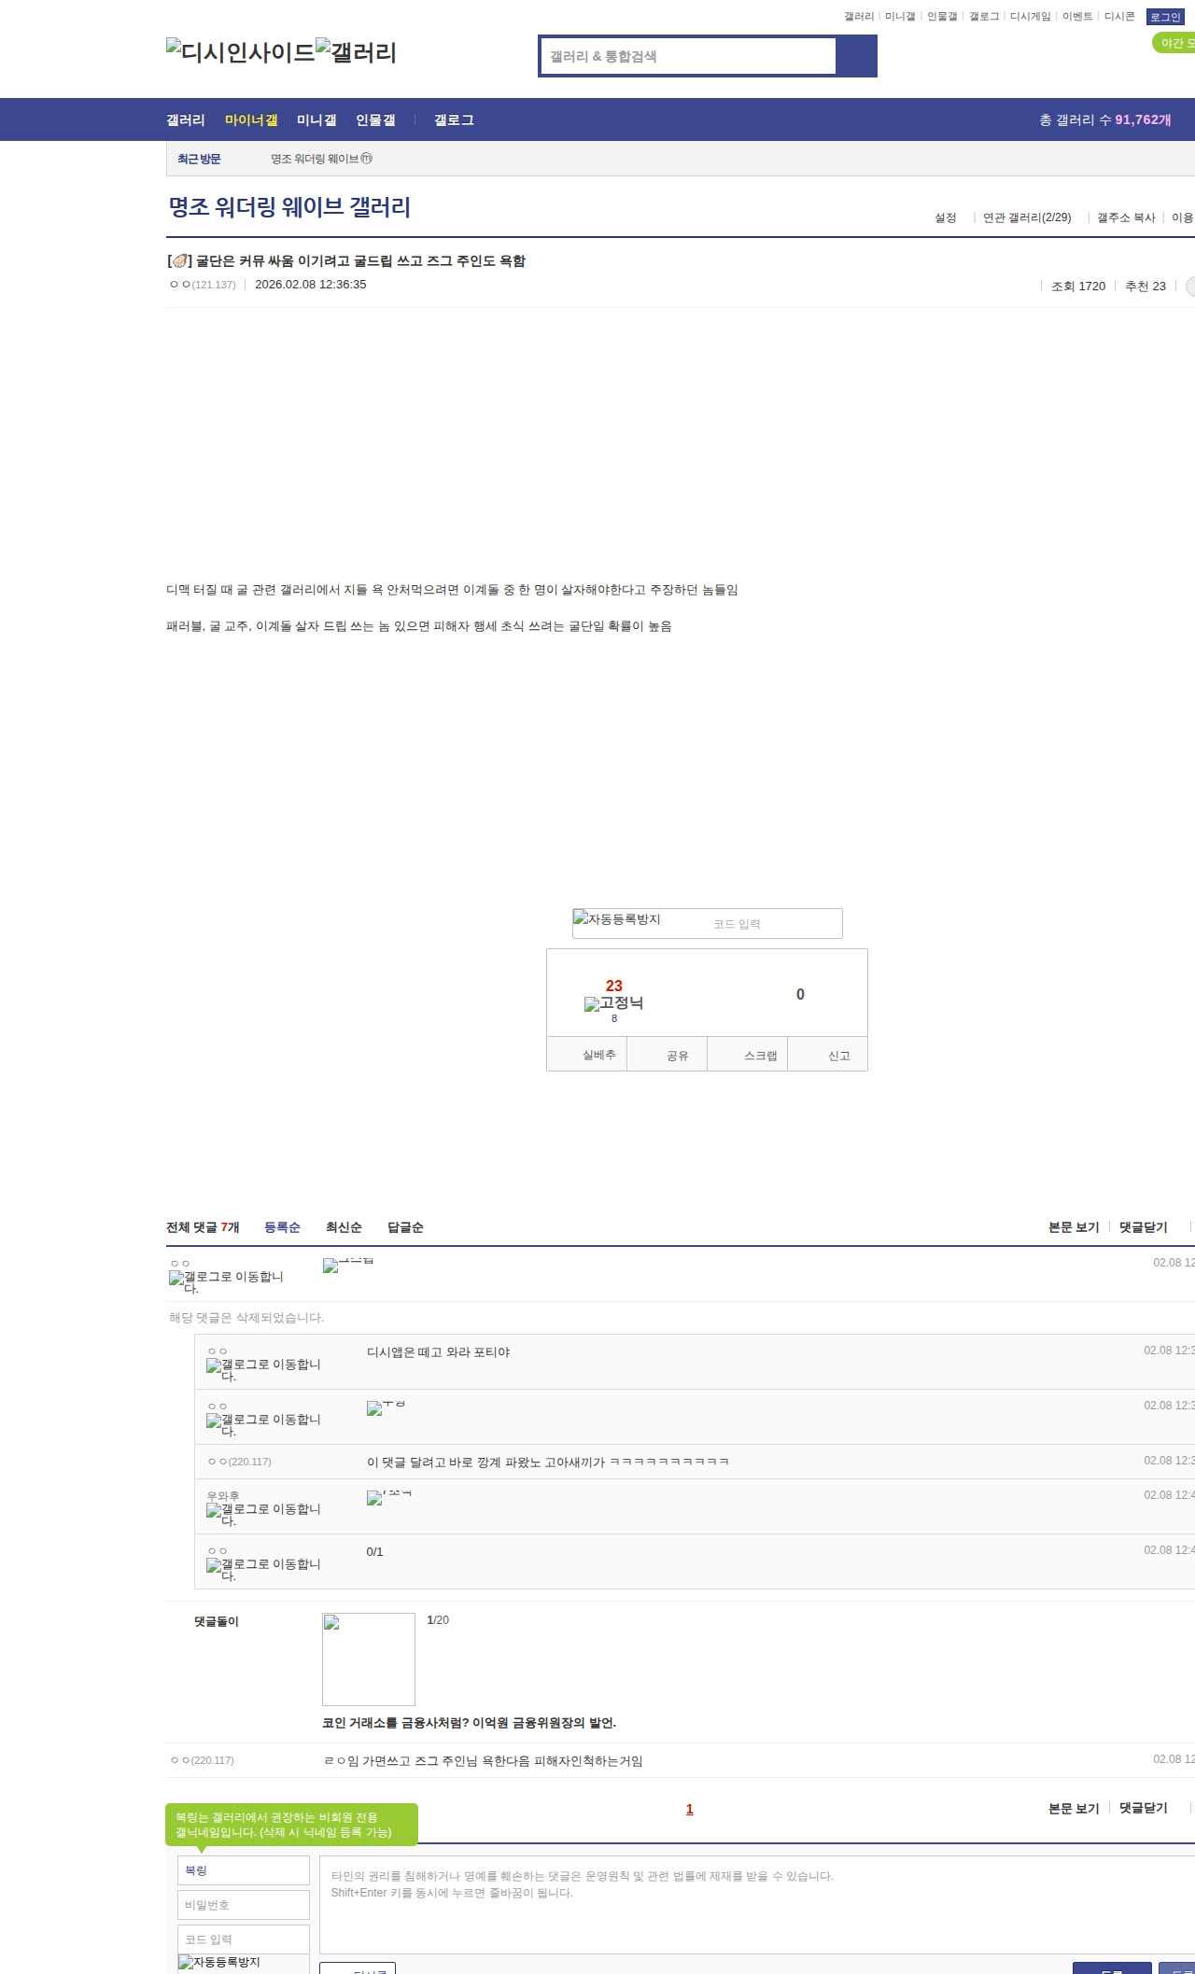
Task: Sort comments by 최신순
Action: (x=344, y=1227)
